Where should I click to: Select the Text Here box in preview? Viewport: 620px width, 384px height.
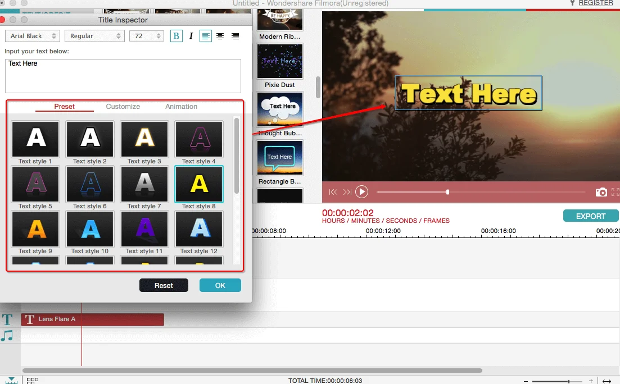[x=469, y=93]
